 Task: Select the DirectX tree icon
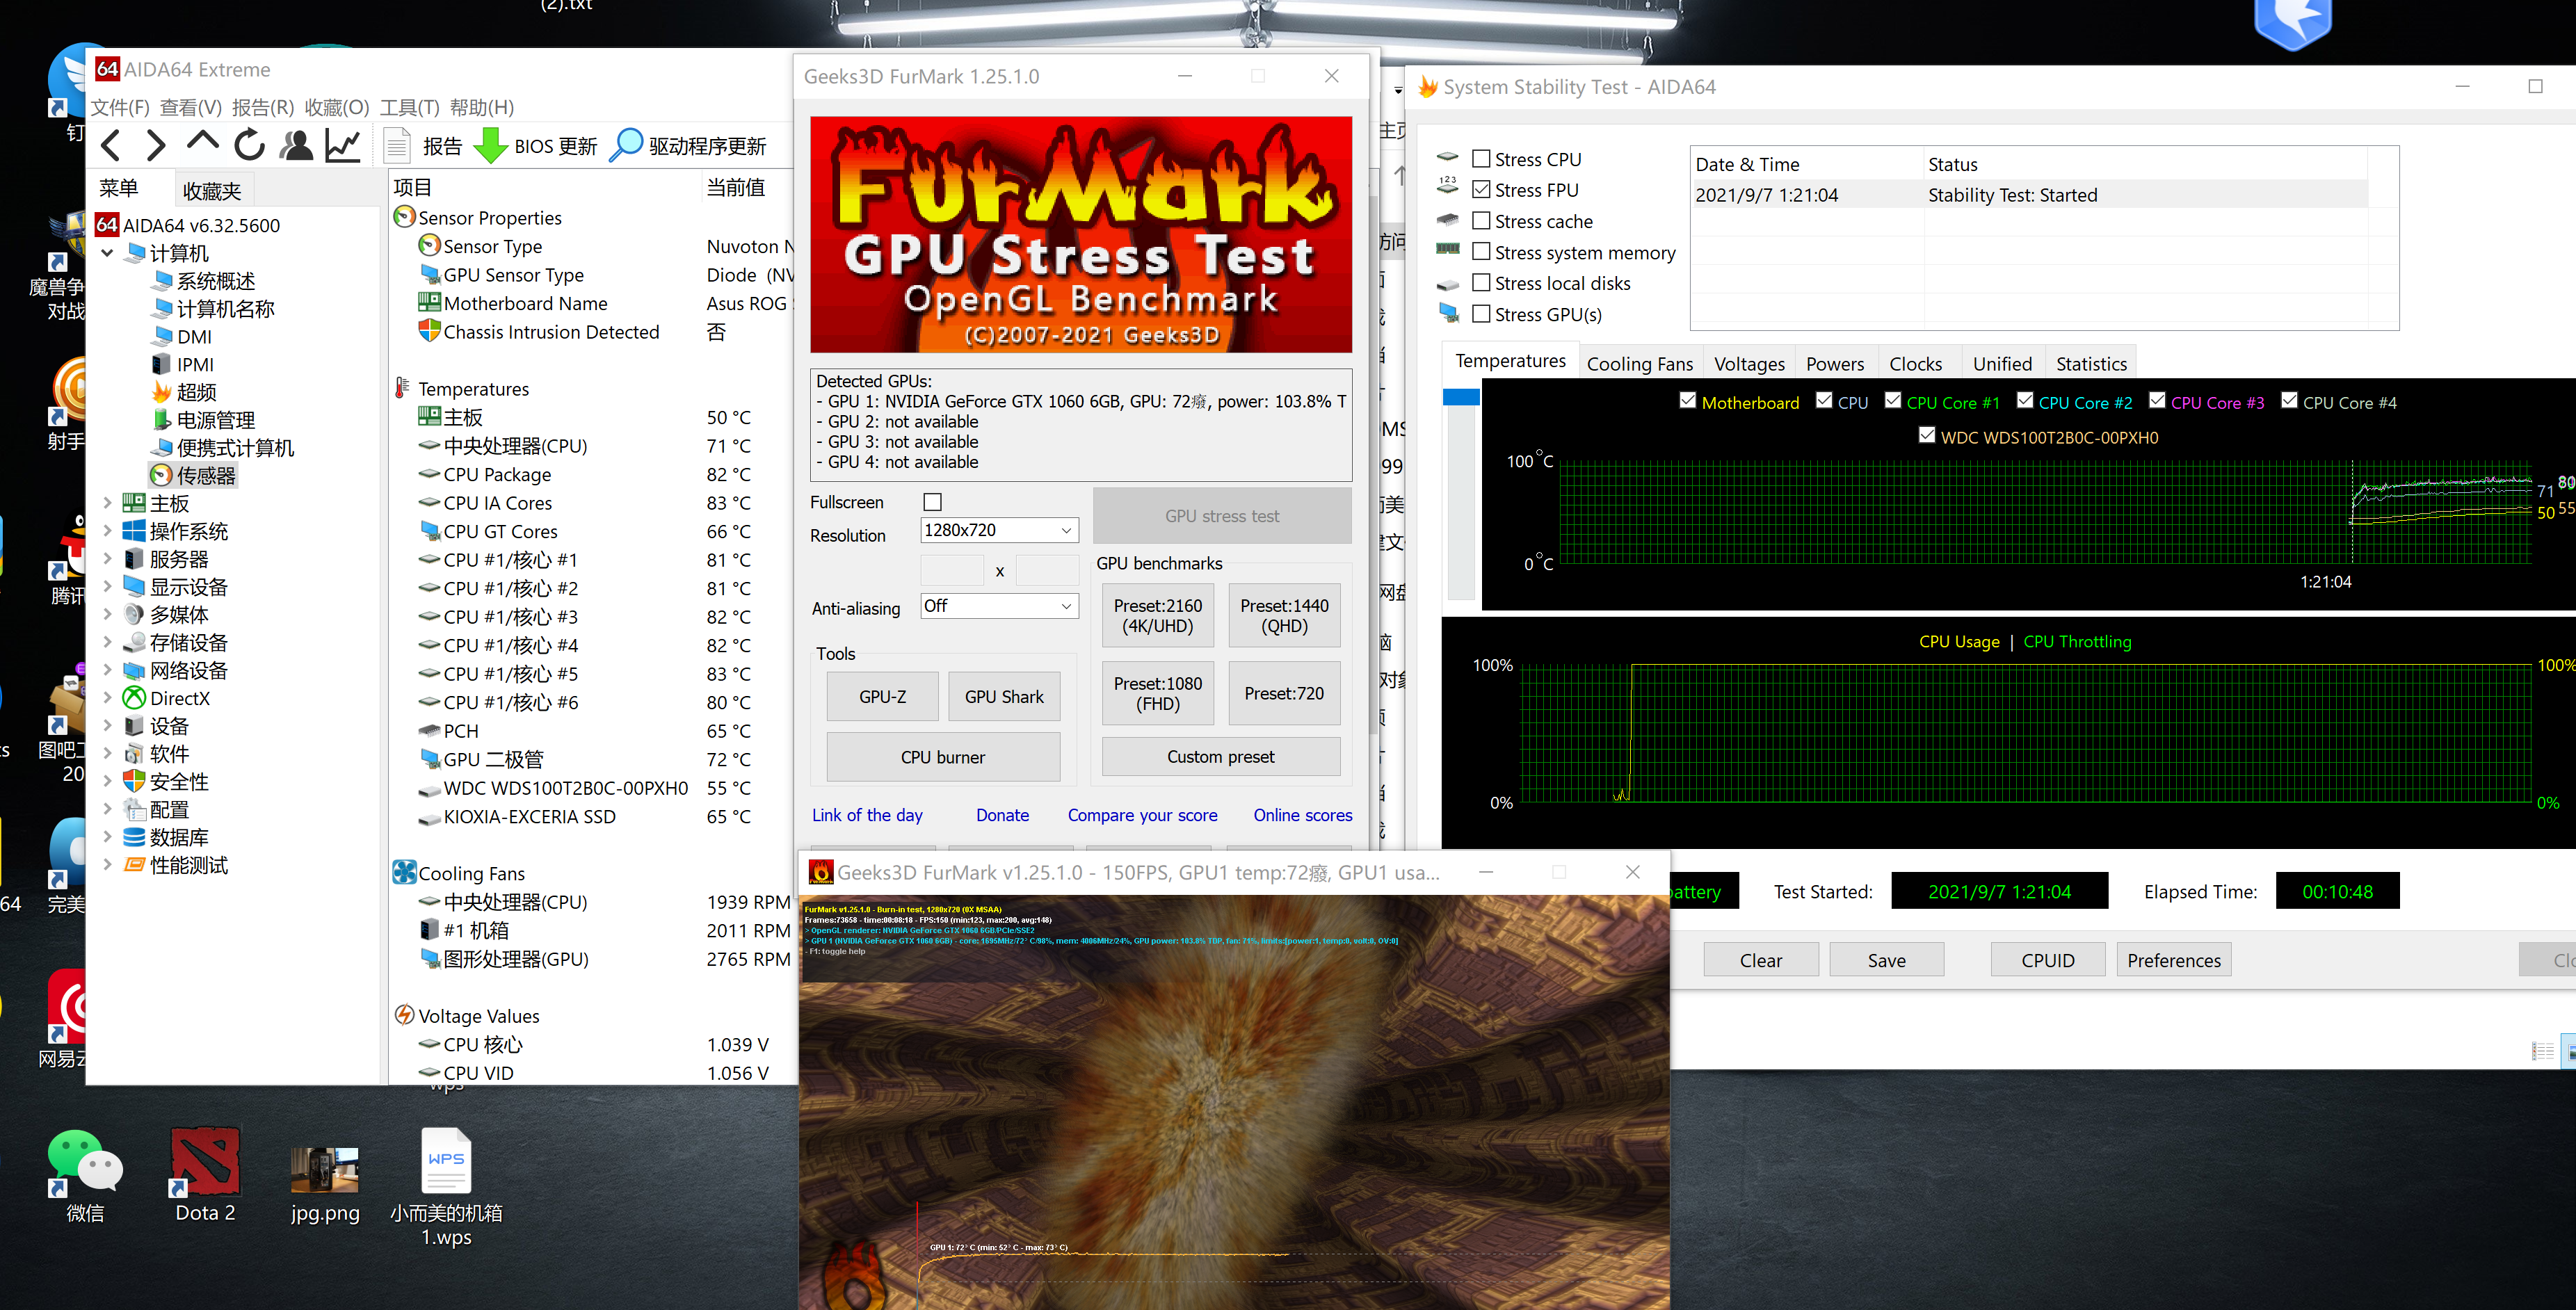134,698
